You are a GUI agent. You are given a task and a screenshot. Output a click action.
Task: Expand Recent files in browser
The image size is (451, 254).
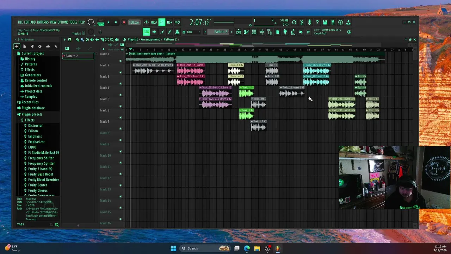(30, 102)
